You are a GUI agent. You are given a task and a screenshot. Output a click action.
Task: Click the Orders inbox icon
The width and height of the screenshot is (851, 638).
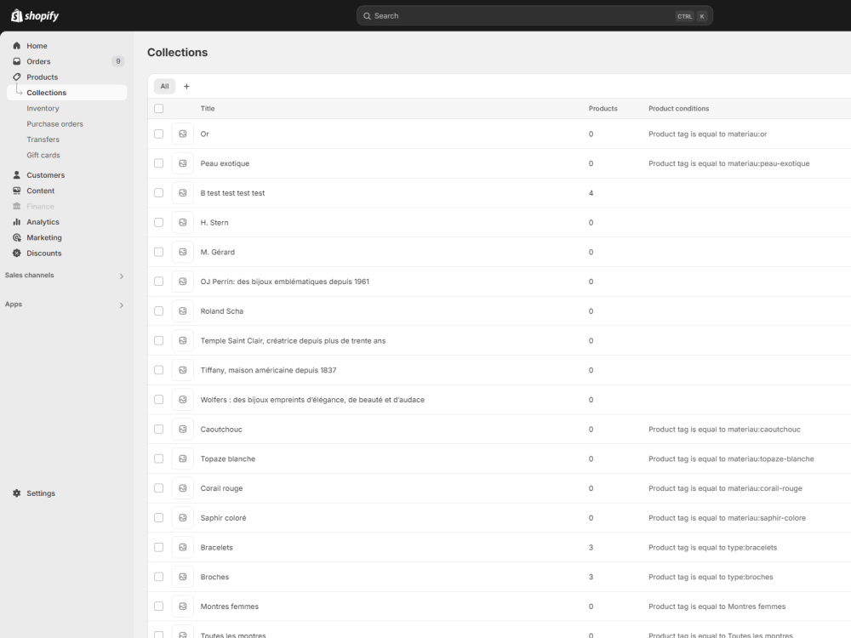click(x=17, y=61)
